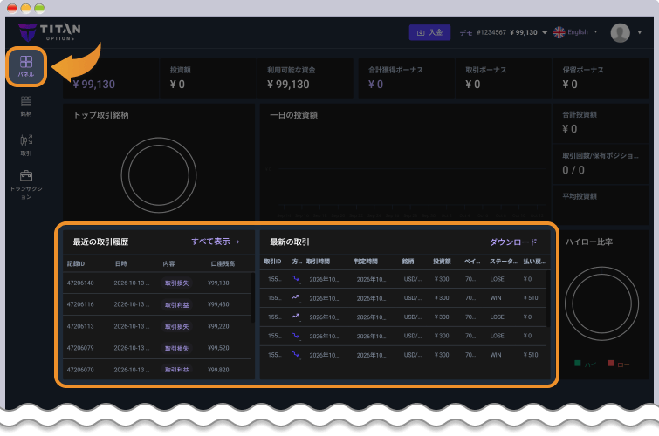This screenshot has height=436, width=659.
Task: Click the 利用可能な資金 ¥99,130 card
Action: coord(305,78)
